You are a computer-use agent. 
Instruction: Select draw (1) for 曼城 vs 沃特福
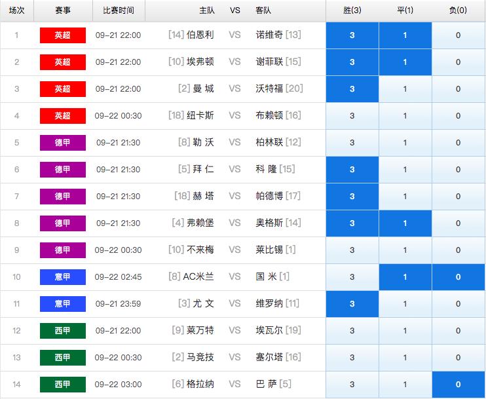(405, 89)
